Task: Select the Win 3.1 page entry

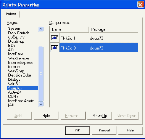Action: coord(14,84)
